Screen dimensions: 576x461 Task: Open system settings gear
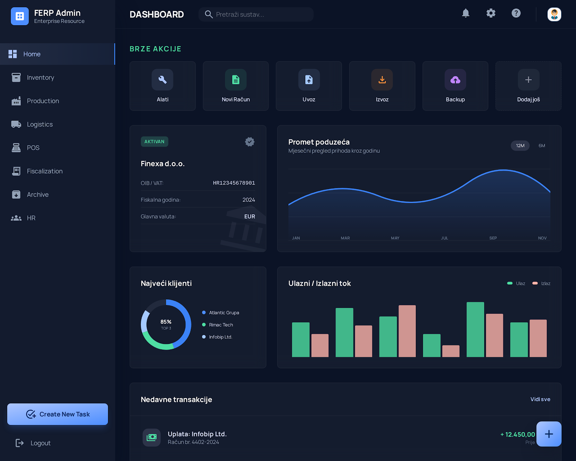[491, 13]
